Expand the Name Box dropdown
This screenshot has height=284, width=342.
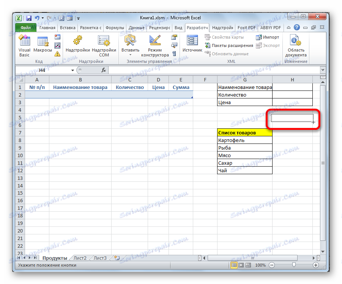pyautogui.click(x=72, y=70)
